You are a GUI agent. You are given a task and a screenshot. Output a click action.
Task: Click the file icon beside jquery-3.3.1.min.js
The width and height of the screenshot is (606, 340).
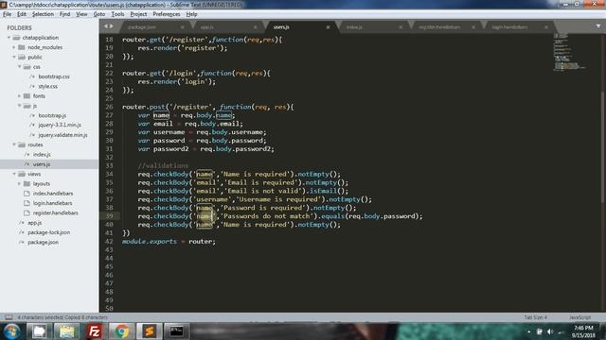tap(32, 125)
